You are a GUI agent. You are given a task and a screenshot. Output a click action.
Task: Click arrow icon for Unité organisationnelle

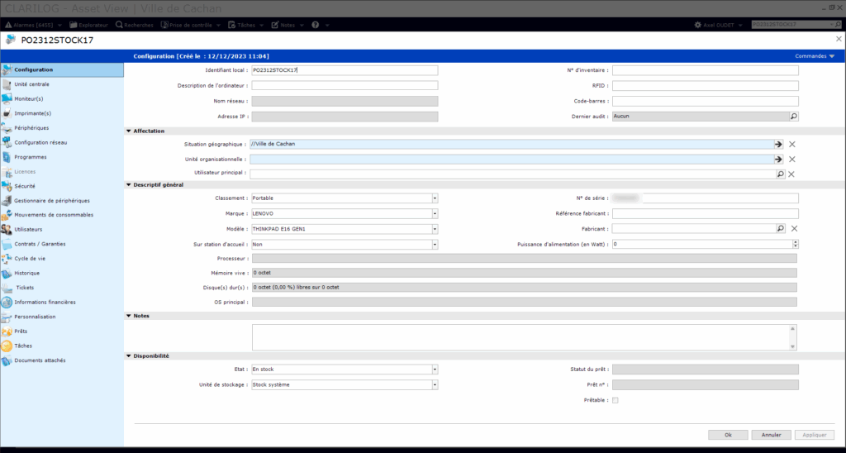coord(778,160)
